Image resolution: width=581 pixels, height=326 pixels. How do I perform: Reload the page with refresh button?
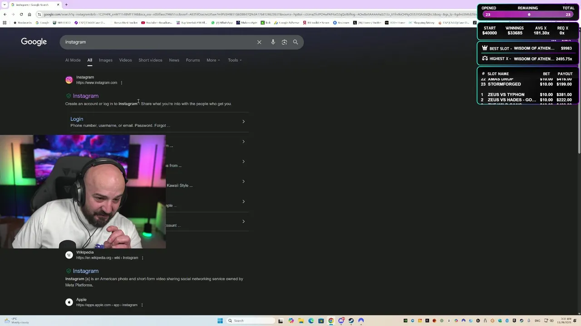[x=21, y=14]
